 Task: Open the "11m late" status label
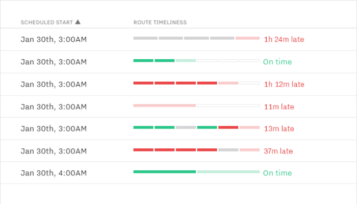278,107
